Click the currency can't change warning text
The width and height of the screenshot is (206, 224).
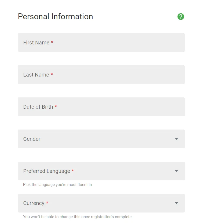click(x=77, y=217)
